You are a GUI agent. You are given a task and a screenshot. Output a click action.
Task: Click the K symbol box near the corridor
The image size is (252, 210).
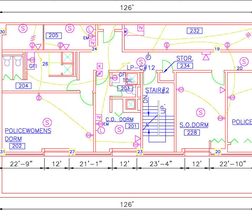click(100, 66)
